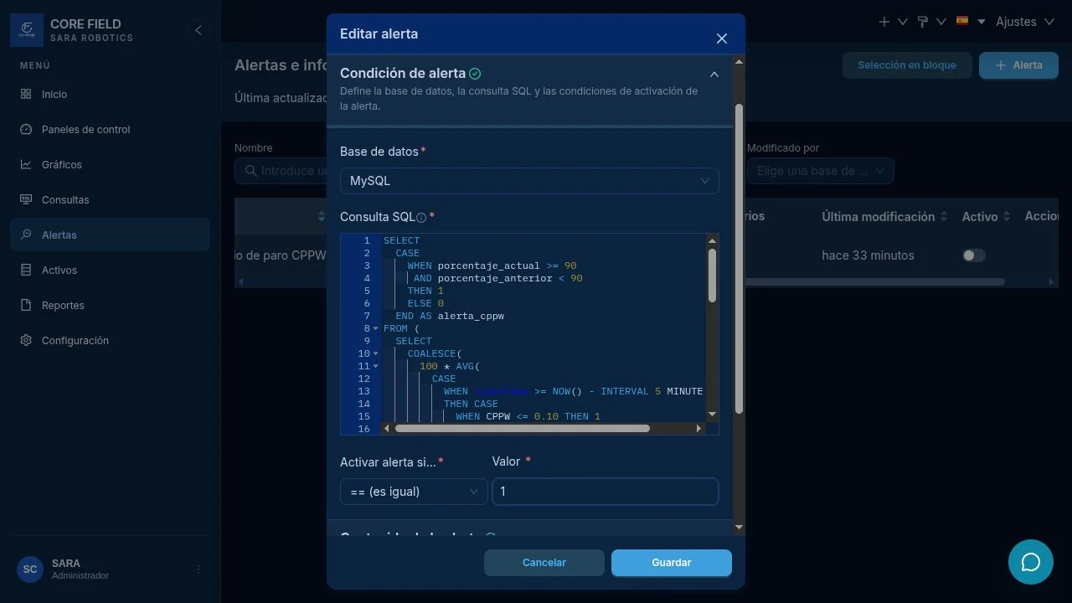Open Consultas in the sidebar
The image size is (1072, 603).
[110, 199]
